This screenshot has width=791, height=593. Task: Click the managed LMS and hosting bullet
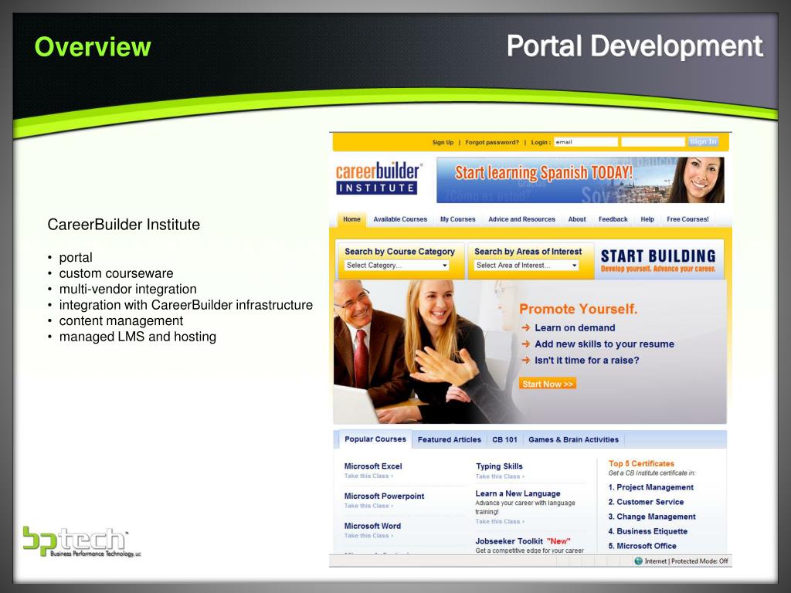coord(137,337)
